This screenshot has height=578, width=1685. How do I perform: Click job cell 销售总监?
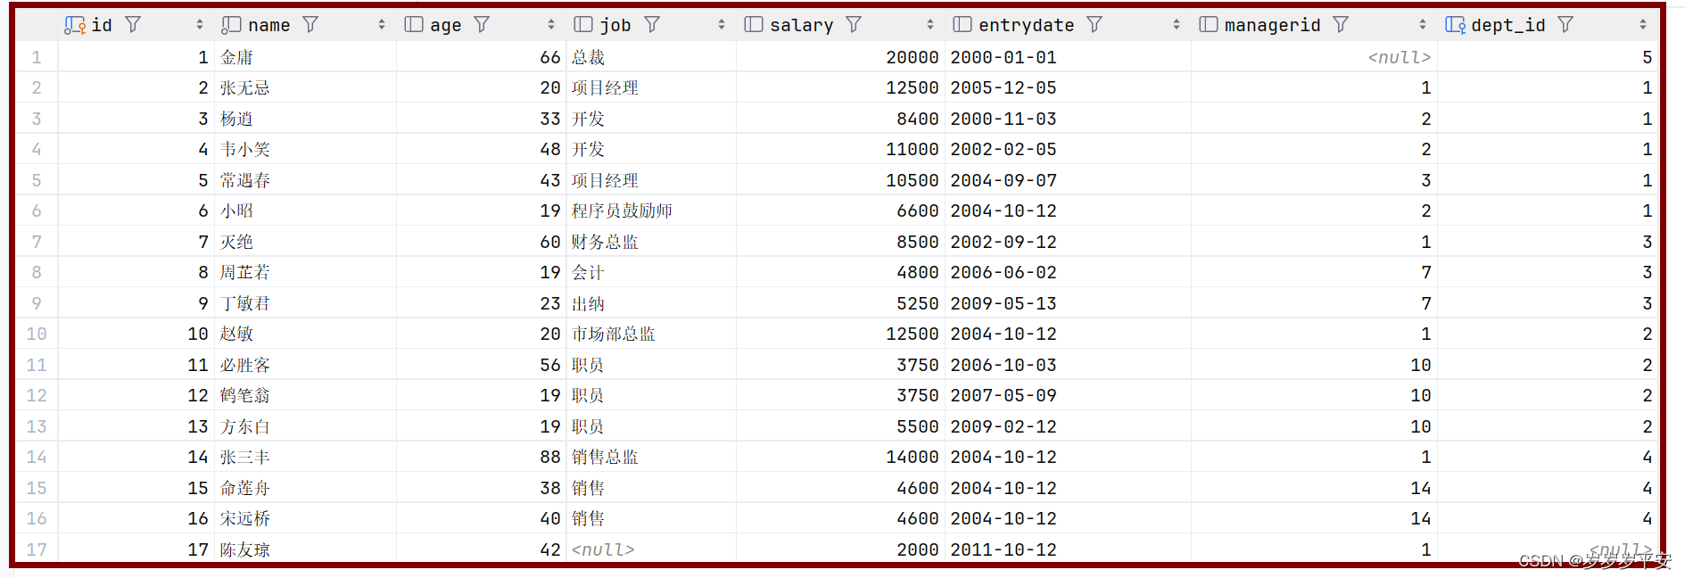606,457
